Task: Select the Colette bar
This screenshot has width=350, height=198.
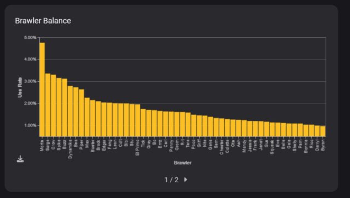Action: click(227, 128)
